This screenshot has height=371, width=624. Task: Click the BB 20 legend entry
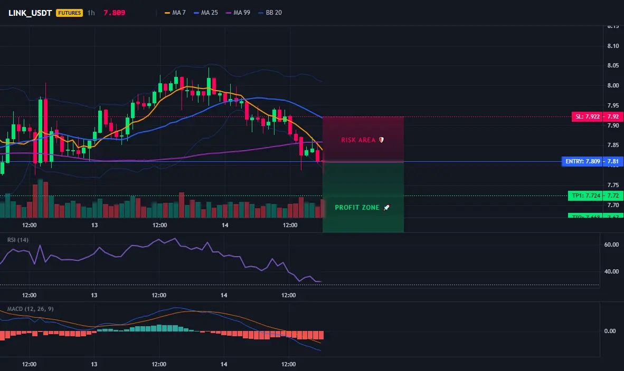tap(270, 13)
